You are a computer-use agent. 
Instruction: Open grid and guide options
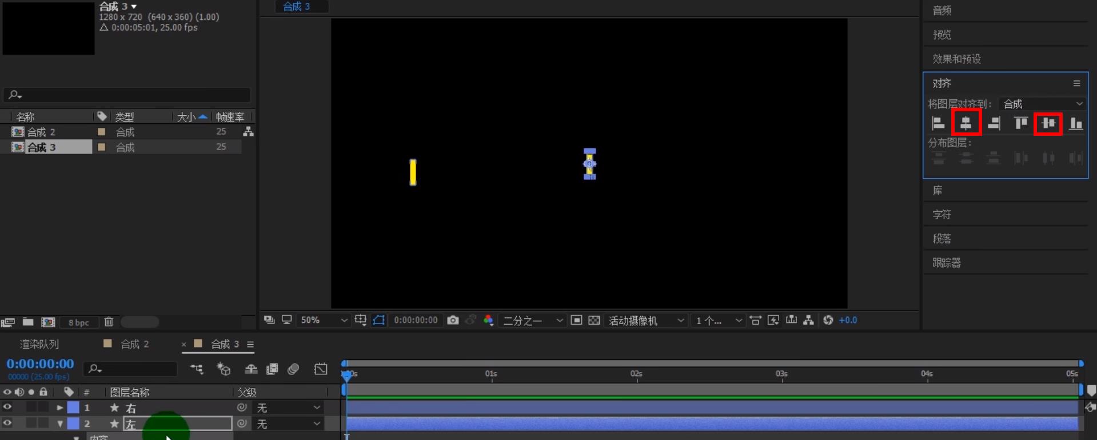[360, 320]
